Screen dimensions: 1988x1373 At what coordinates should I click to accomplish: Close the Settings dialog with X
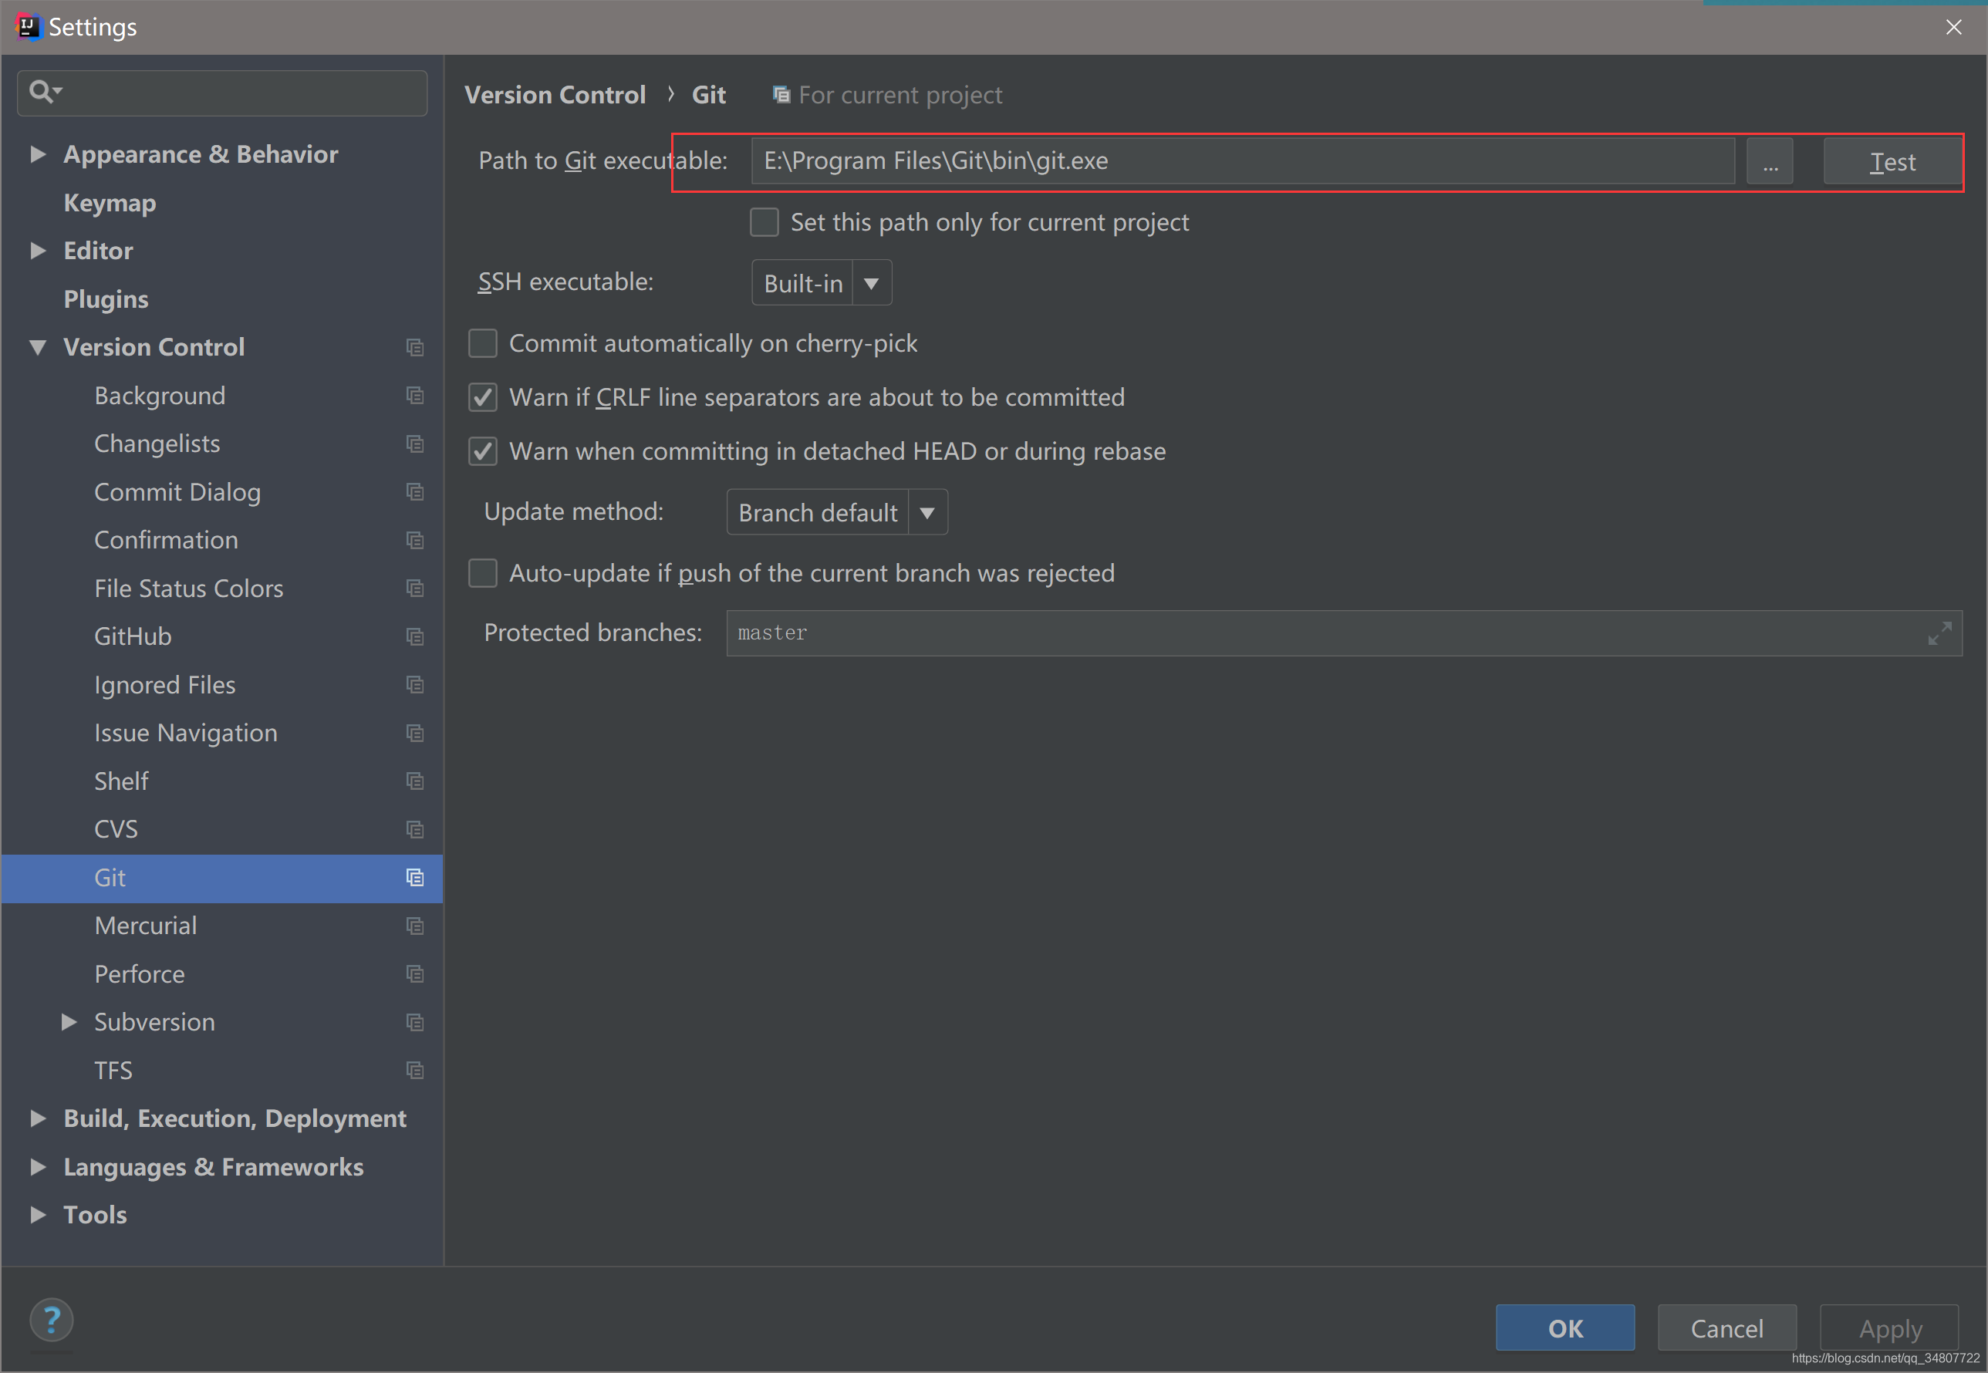1953,27
